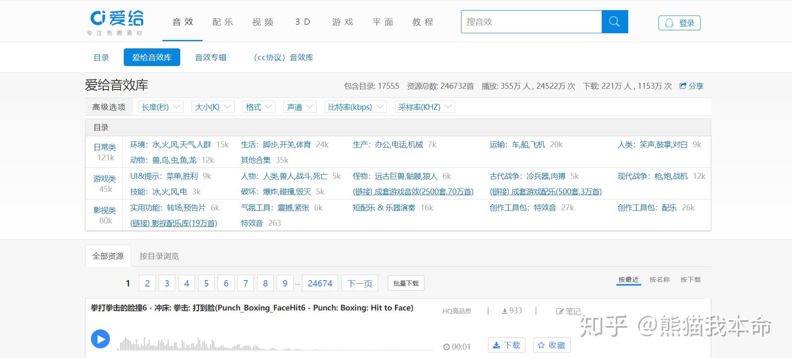Open the 游戏 navigation item

click(x=343, y=22)
